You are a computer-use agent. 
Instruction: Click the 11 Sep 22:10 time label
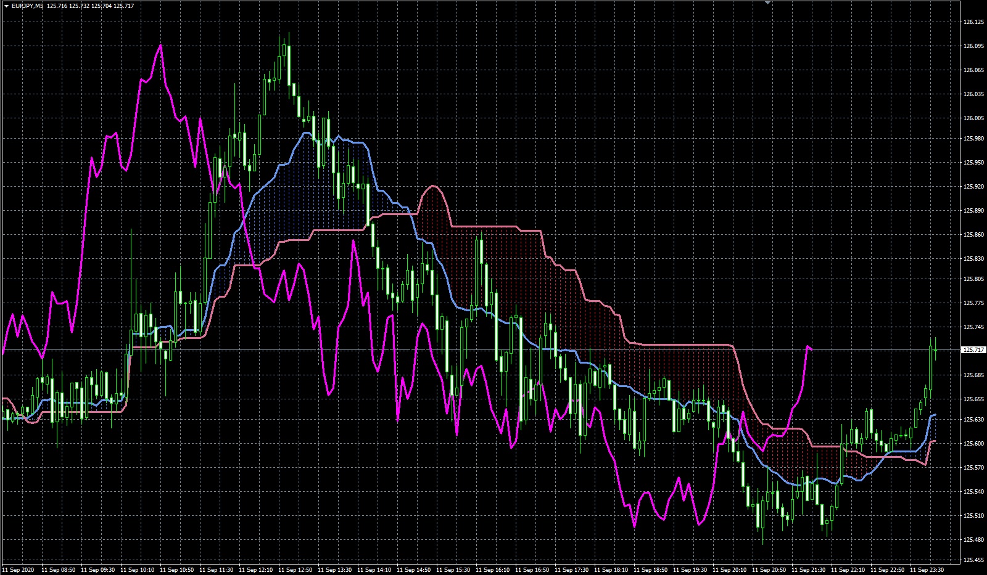(x=848, y=570)
